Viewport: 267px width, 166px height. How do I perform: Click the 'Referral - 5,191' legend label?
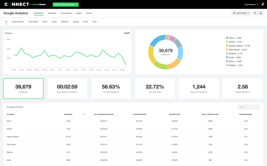tap(236, 54)
